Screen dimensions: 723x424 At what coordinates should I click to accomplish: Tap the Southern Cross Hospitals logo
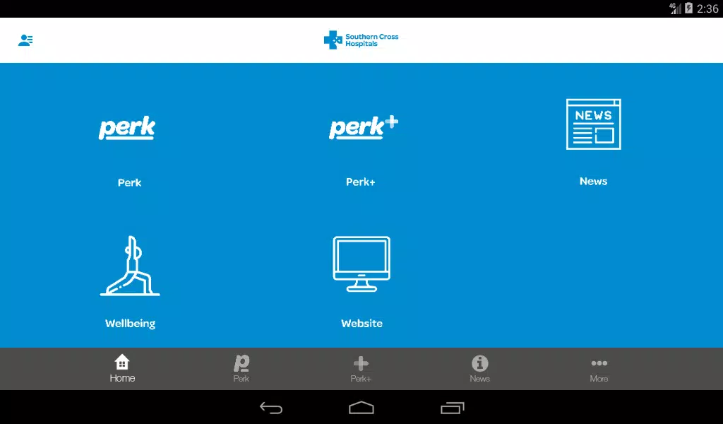click(x=361, y=40)
